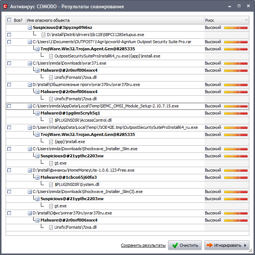Check the box for SBPCI128Setupus.exe
The width and height of the screenshot is (255, 255).
pos(9,35)
